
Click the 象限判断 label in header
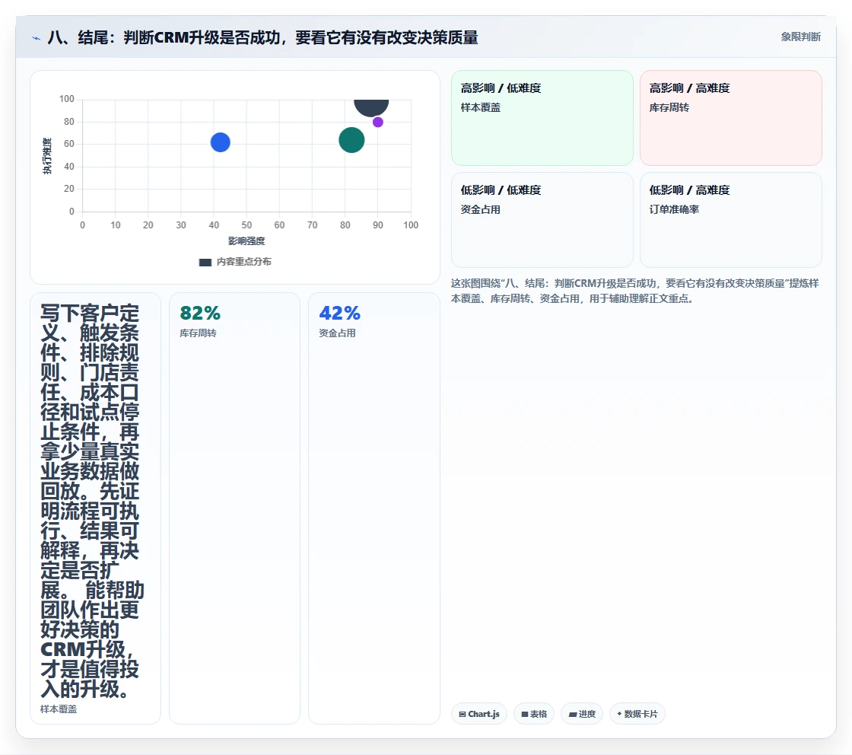[x=800, y=37]
